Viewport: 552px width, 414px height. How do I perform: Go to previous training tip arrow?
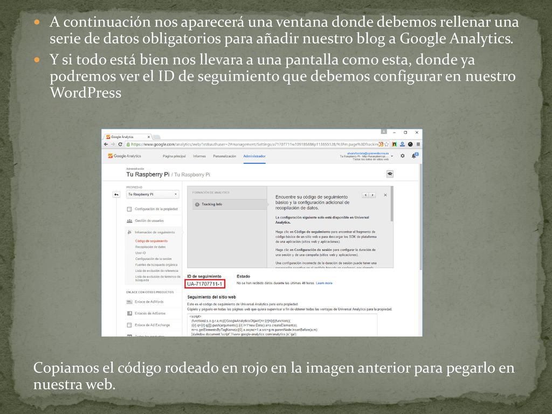click(365, 195)
